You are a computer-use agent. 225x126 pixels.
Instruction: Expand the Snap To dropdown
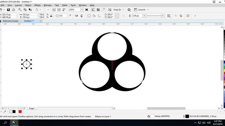point(123,10)
